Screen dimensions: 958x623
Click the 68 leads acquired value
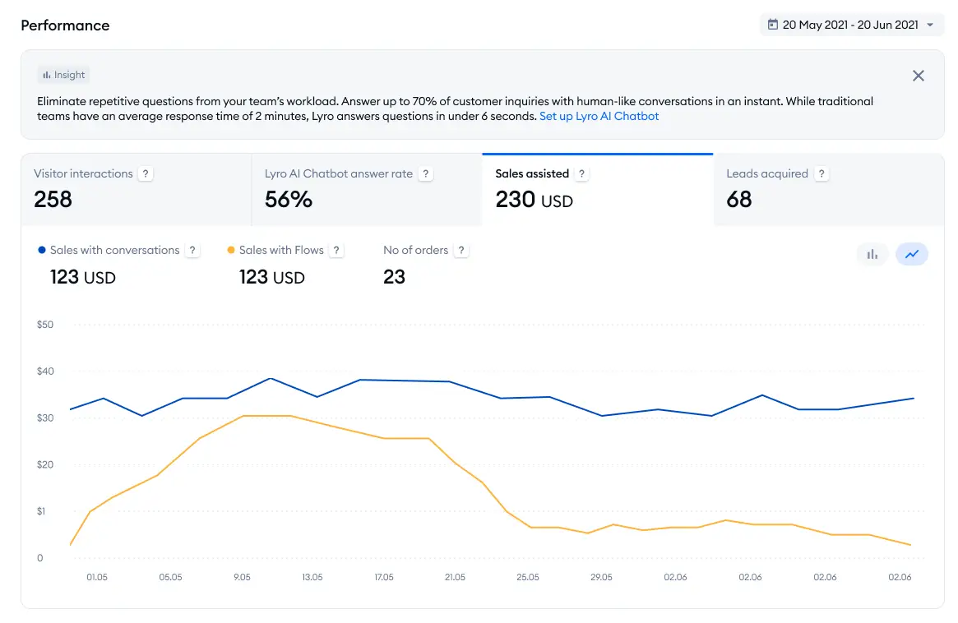[x=739, y=200]
